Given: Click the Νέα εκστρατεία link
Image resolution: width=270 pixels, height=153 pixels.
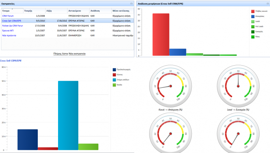Looking at the screenshot, I should (x=77, y=54).
